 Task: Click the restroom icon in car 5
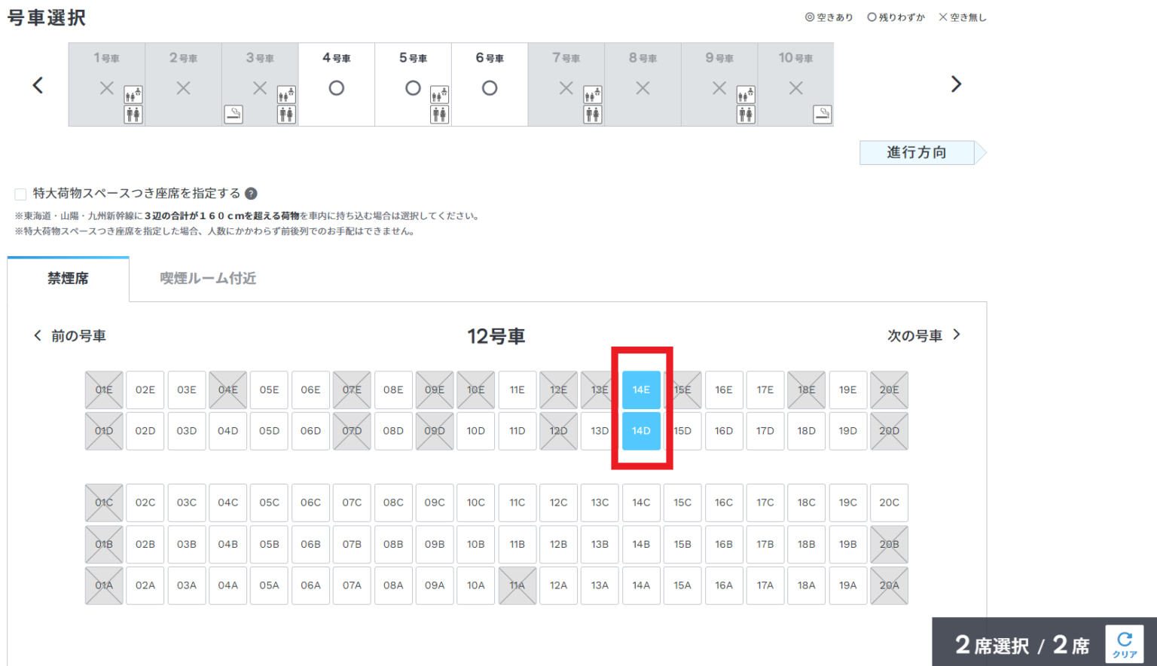(x=439, y=115)
